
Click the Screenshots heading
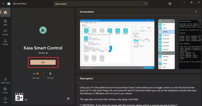(x=87, y=12)
